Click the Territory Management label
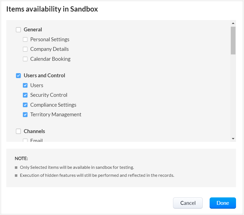 [56, 115]
